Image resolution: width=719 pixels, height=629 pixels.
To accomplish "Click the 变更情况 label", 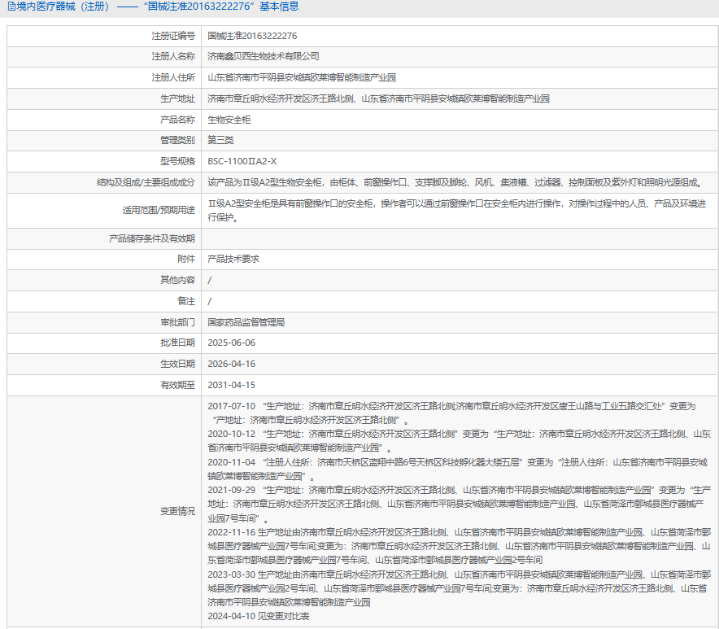I will [x=177, y=511].
